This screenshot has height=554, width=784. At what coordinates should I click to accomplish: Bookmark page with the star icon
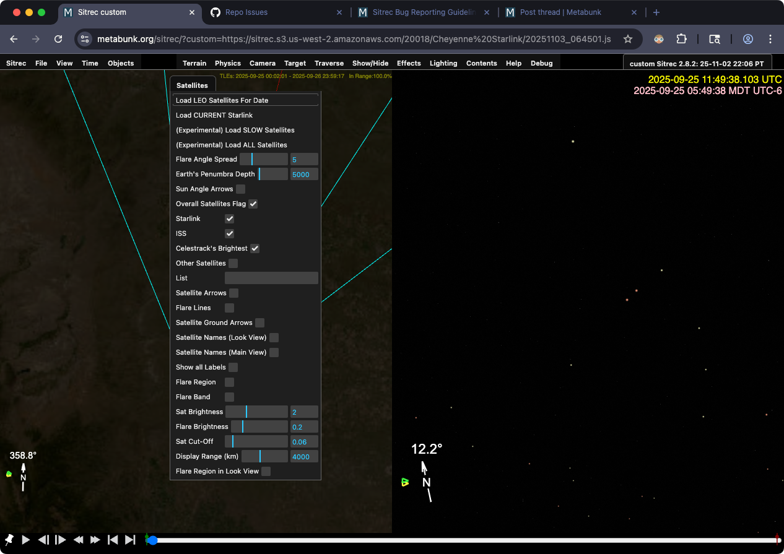click(x=628, y=39)
